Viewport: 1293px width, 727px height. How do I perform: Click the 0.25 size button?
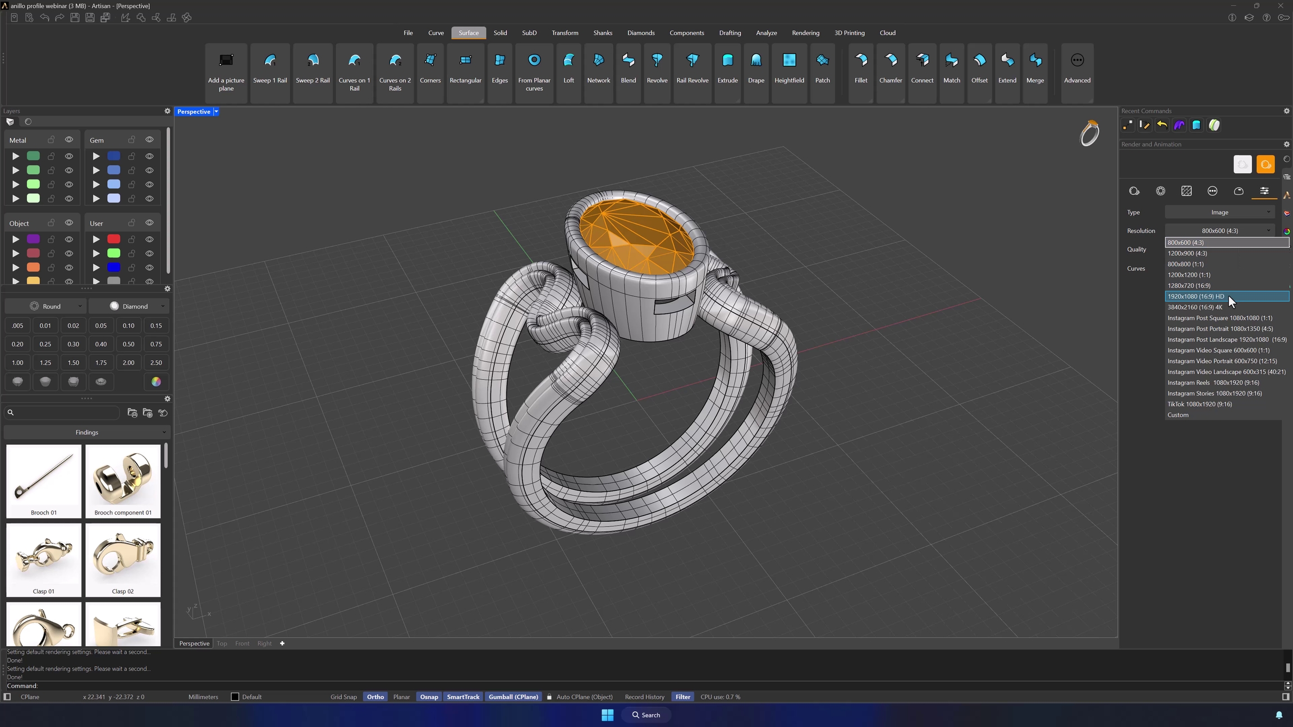point(45,344)
